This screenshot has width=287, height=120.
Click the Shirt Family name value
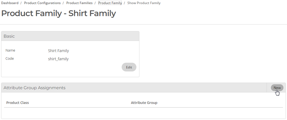pyautogui.click(x=58, y=51)
